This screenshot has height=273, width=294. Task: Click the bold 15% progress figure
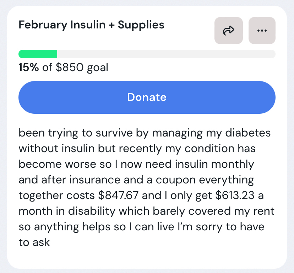click(28, 67)
